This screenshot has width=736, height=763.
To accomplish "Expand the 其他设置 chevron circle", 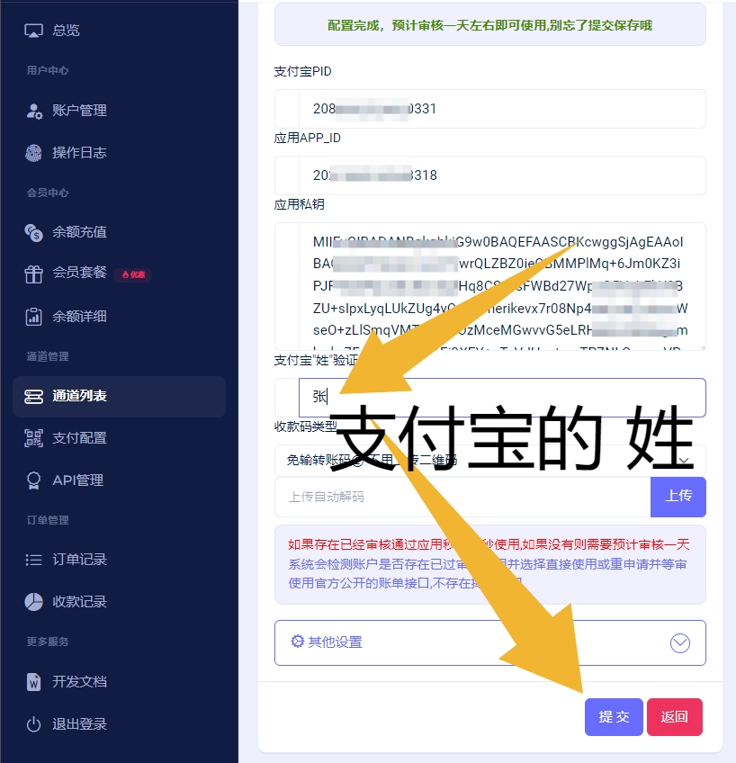I will coord(679,643).
